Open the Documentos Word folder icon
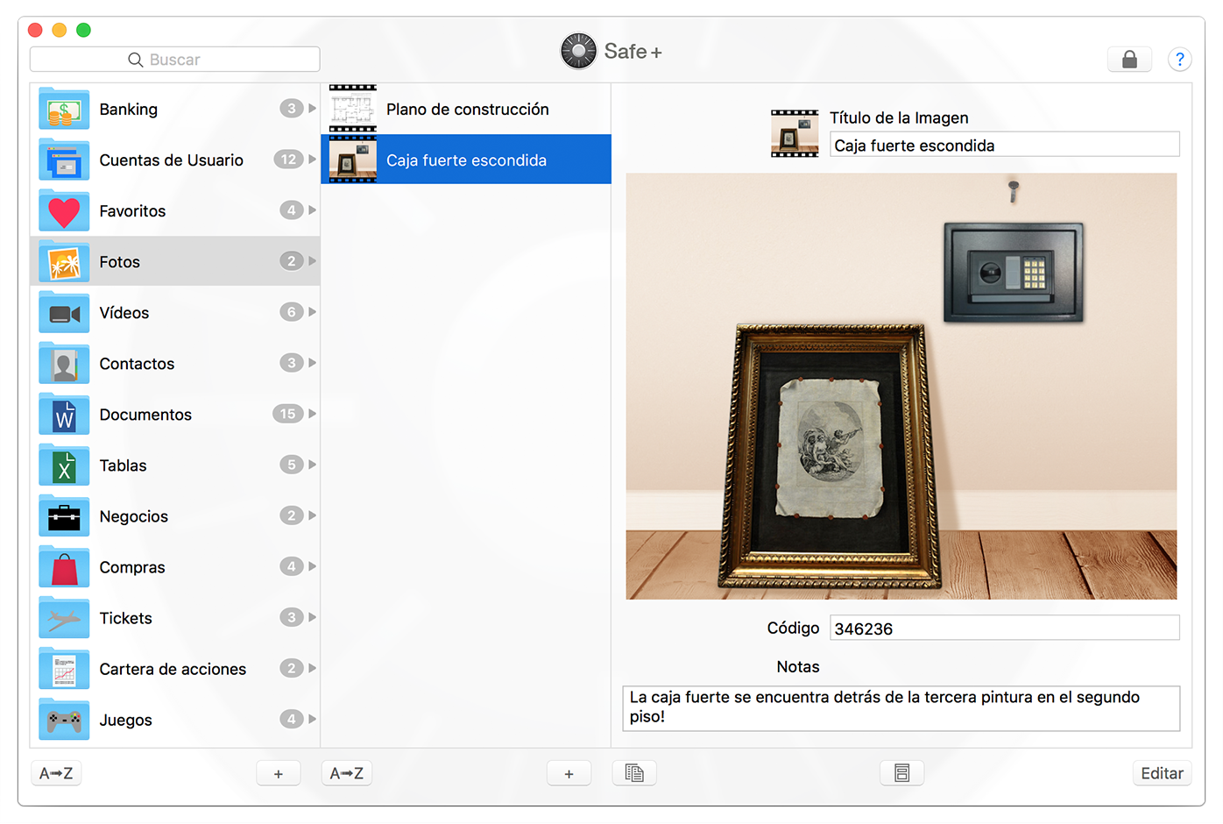1223x824 pixels. pyautogui.click(x=64, y=414)
